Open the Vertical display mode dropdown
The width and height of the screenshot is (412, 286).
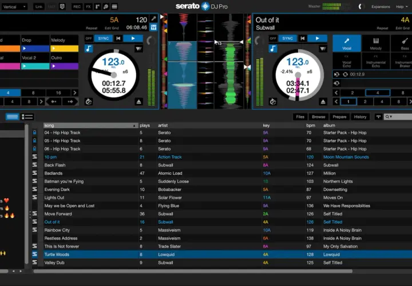(x=14, y=6)
